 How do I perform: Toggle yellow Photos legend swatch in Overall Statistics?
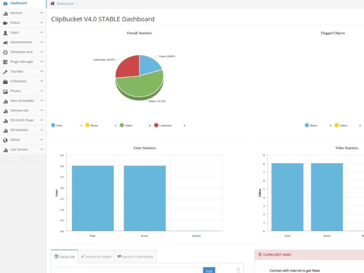tap(87, 125)
